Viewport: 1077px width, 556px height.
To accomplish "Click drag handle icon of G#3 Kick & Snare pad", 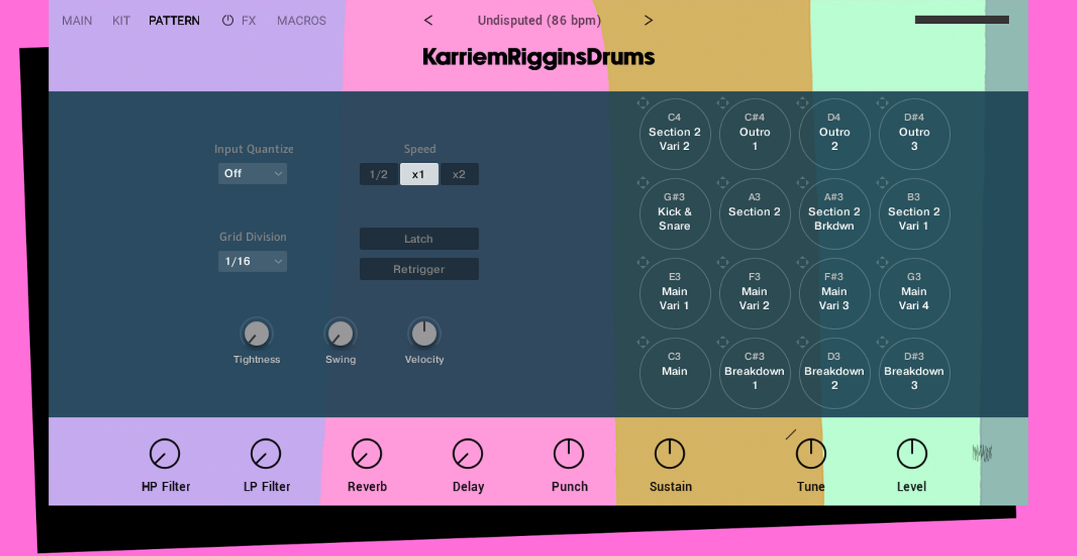I will (643, 183).
